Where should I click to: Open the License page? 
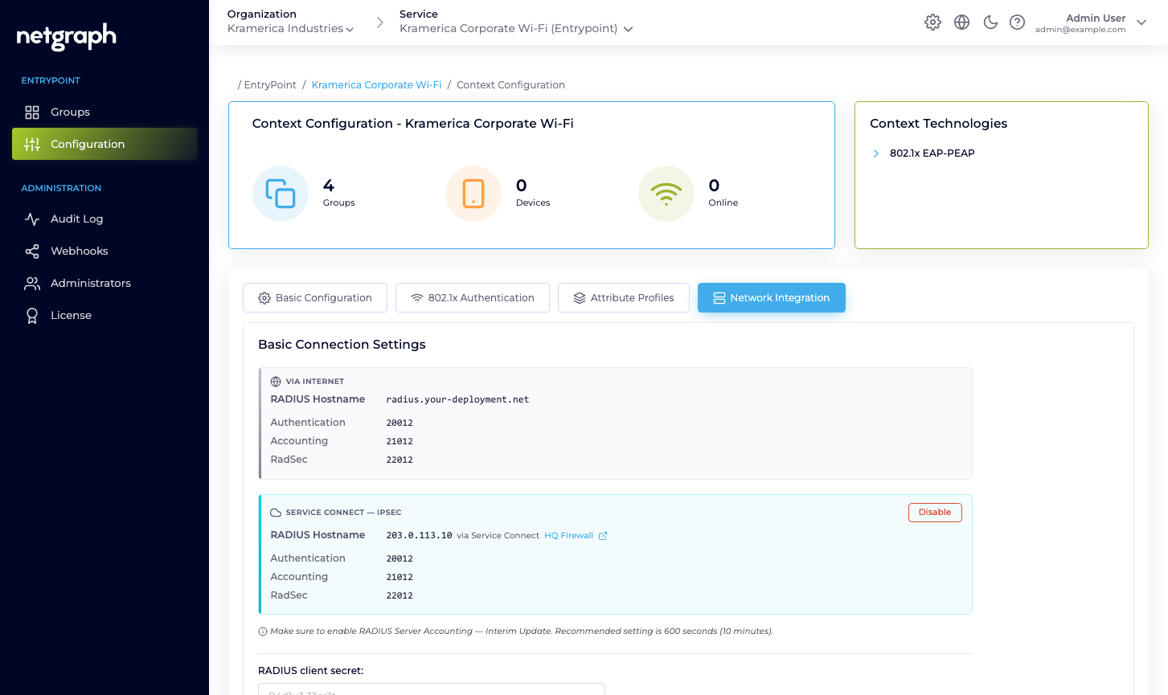pos(105,315)
